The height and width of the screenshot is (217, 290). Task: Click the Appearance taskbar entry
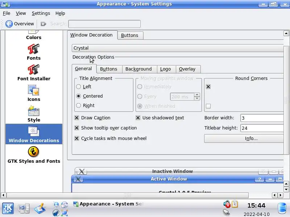[108, 204]
